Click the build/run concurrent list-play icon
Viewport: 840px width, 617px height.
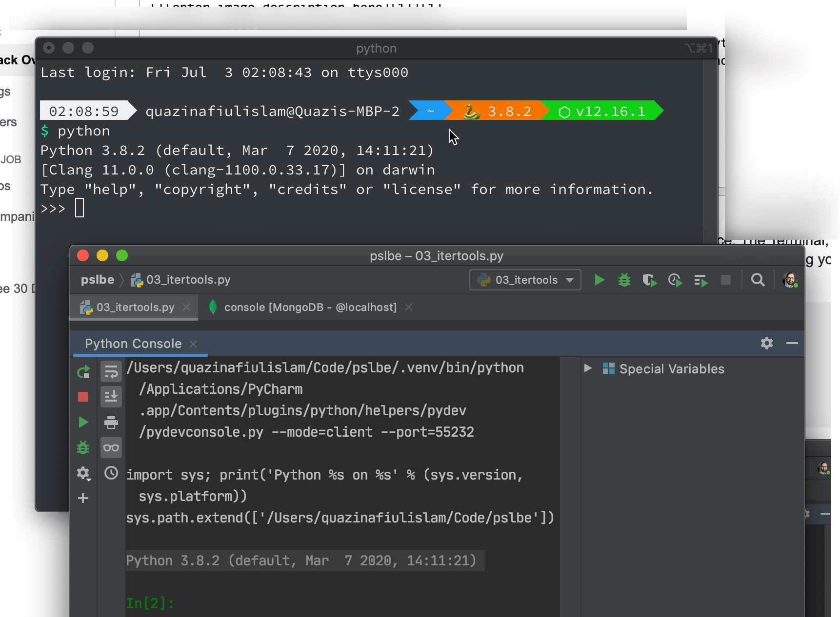pos(700,281)
